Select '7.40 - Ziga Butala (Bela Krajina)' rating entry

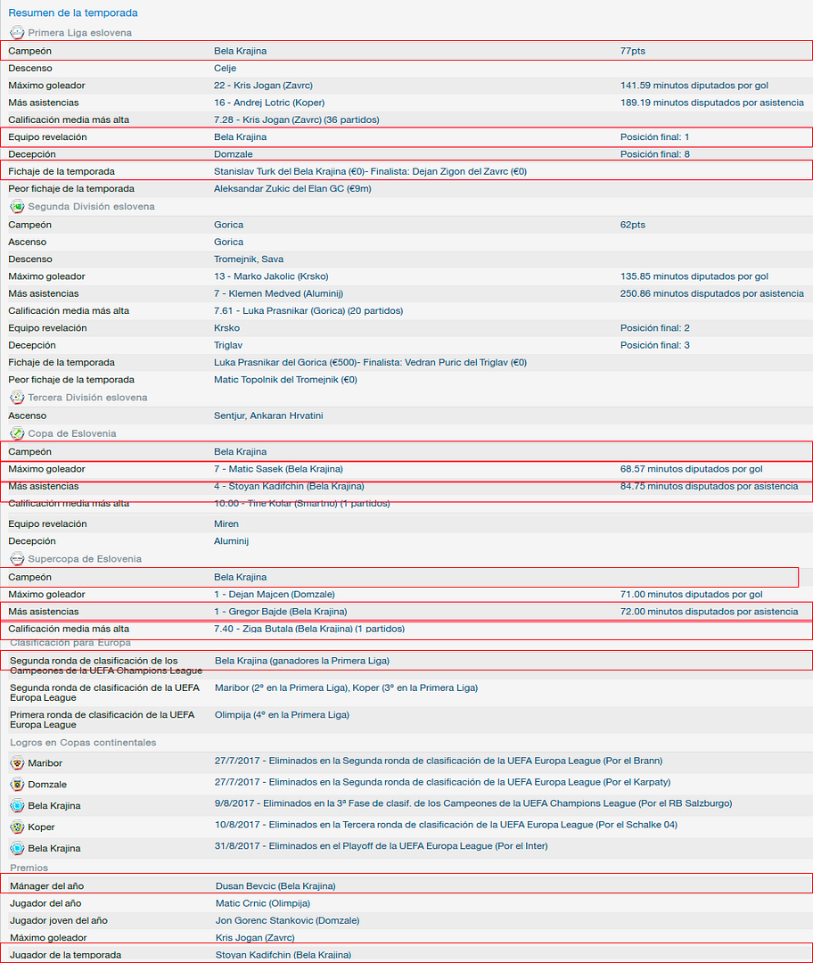309,629
